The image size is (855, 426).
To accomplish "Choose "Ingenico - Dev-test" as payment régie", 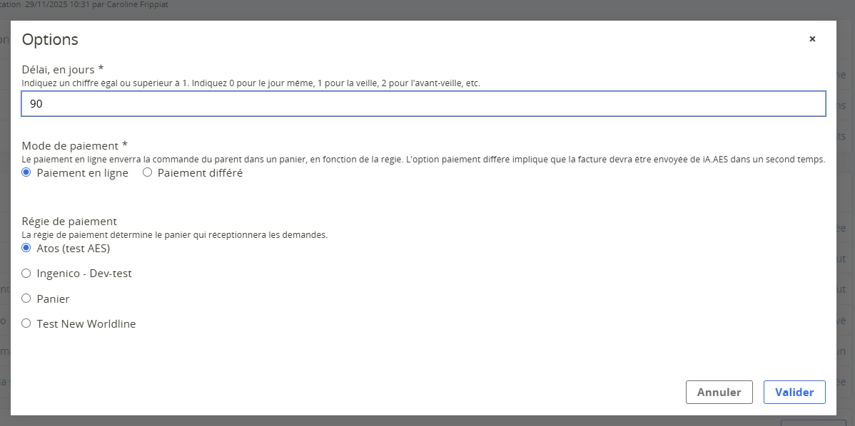I will tap(26, 273).
